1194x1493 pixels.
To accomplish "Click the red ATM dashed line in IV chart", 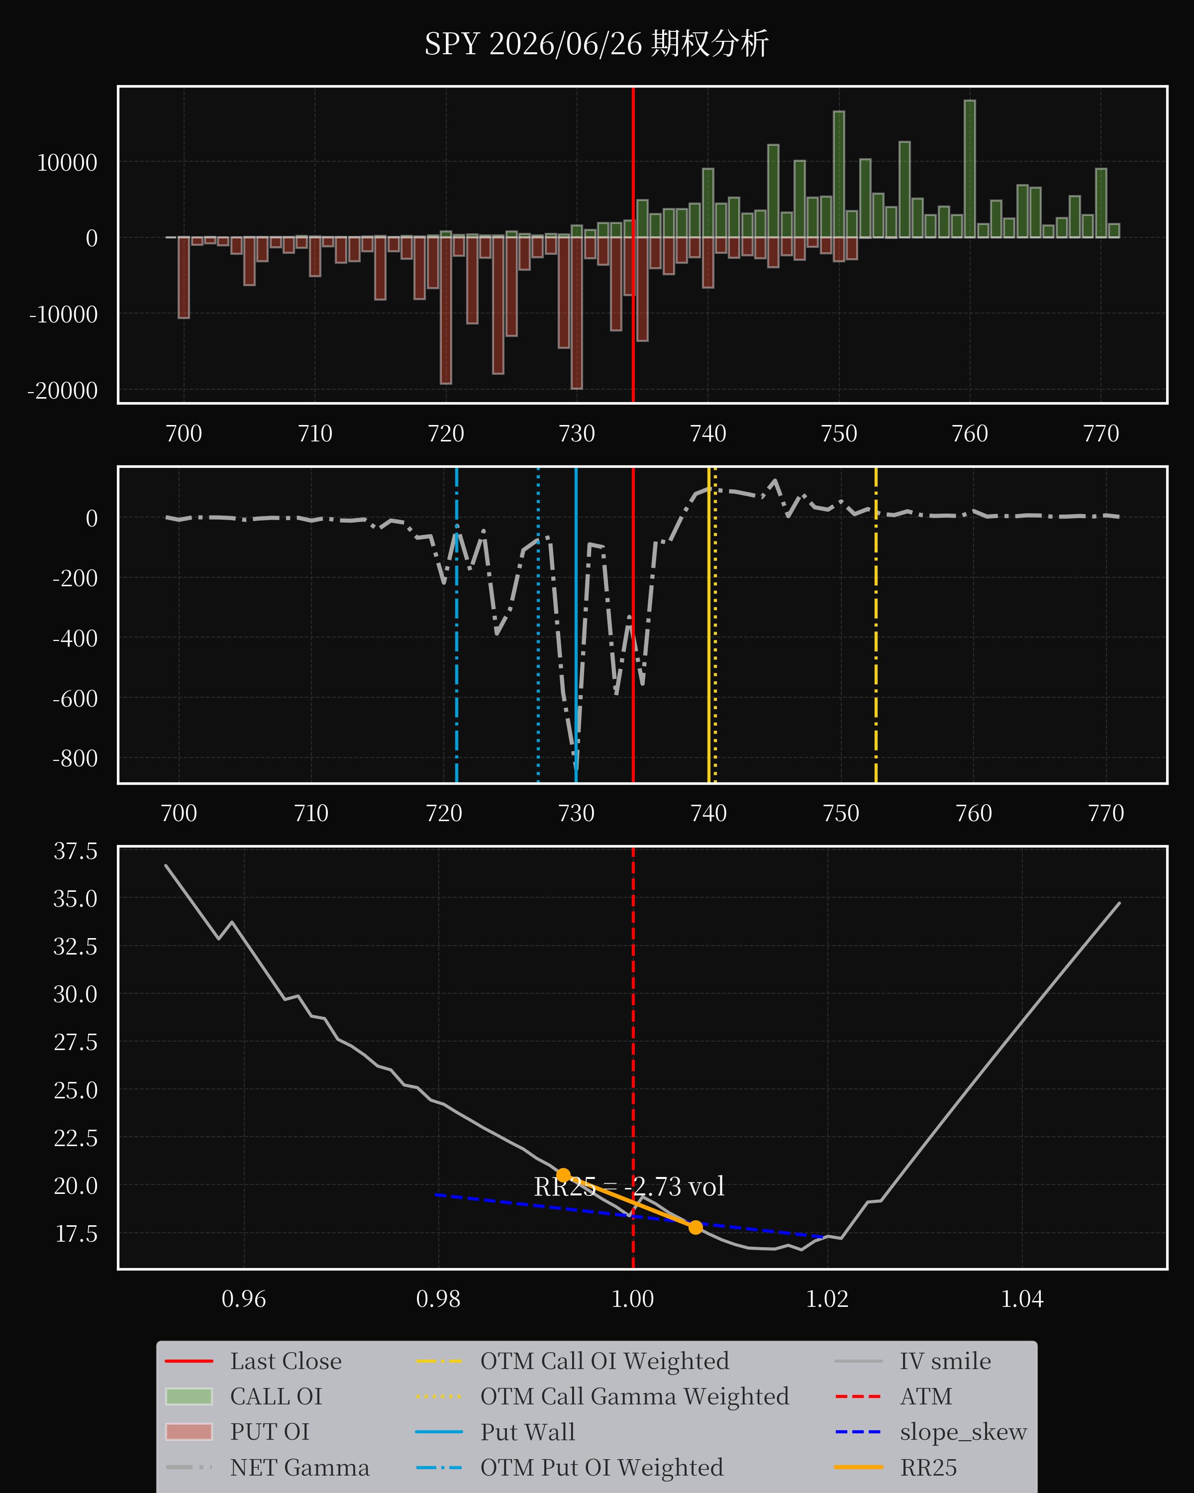I will [633, 1058].
